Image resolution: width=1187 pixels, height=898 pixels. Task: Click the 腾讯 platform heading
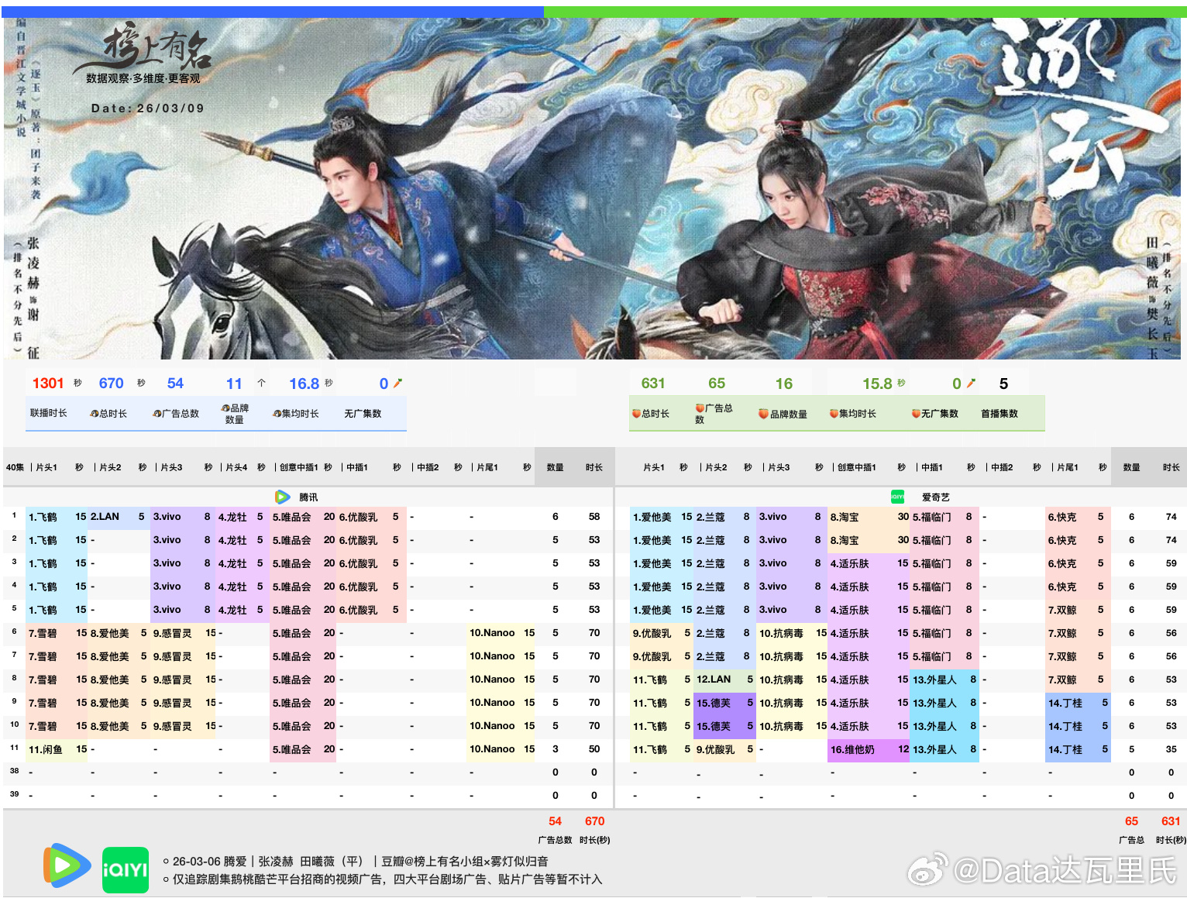pyautogui.click(x=308, y=497)
